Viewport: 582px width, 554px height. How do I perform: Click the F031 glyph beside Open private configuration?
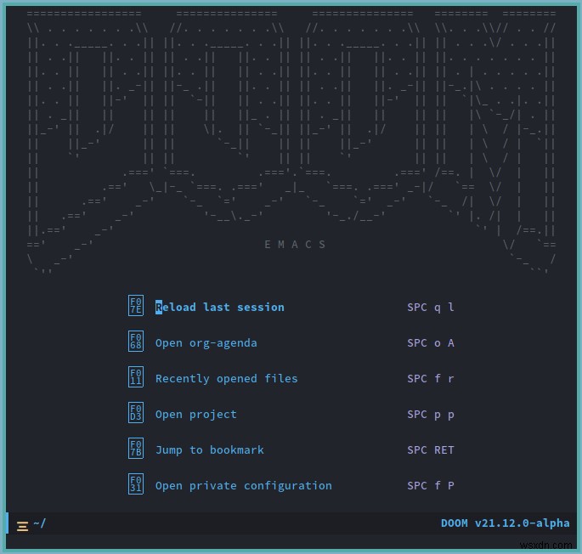pos(136,483)
